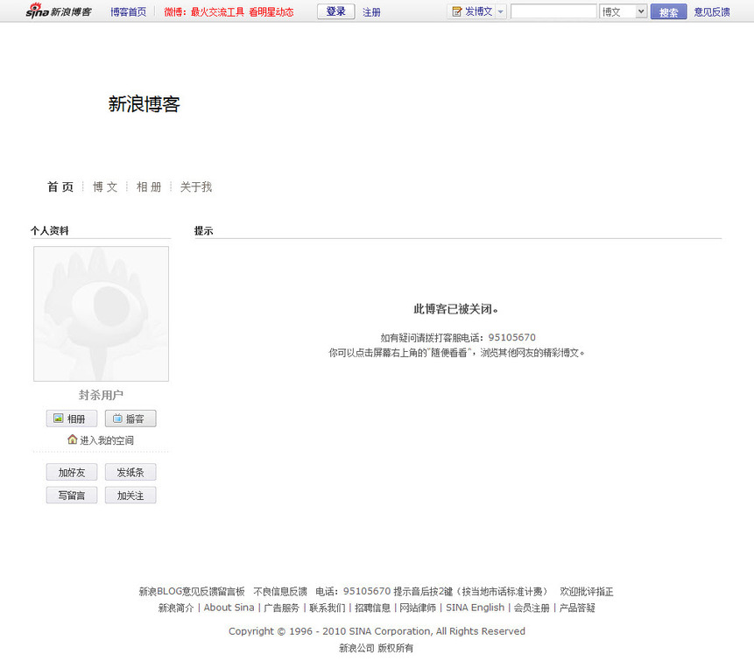The width and height of the screenshot is (754, 668).
Task: Focus the top search input field
Action: coord(553,11)
